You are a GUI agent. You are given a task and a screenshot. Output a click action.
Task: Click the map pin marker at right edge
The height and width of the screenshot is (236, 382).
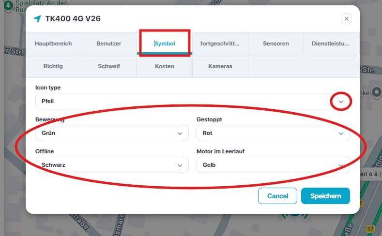coord(376,93)
